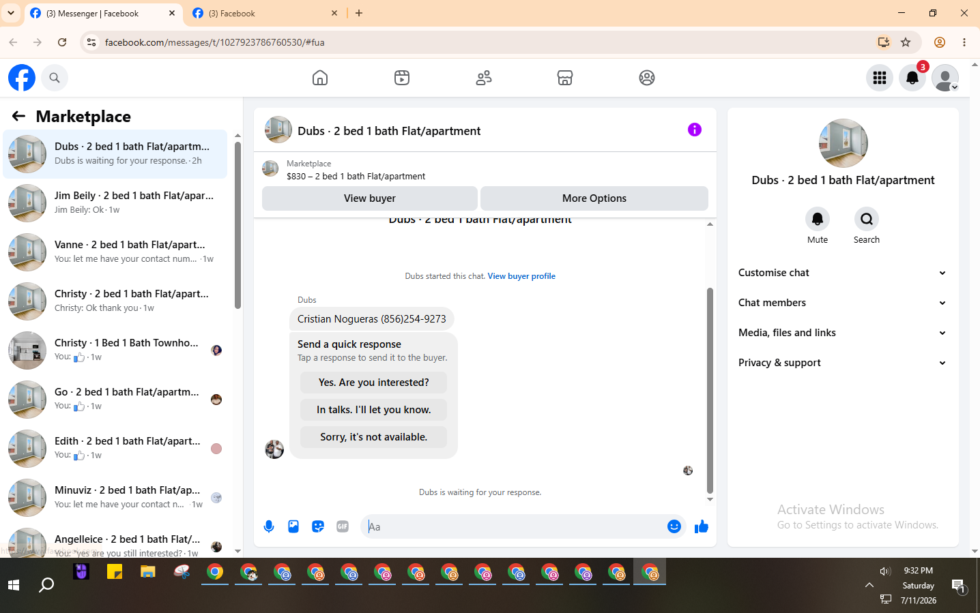Image resolution: width=980 pixels, height=613 pixels.
Task: Open Christy 2 bed 1 bath conversation
Action: click(x=115, y=301)
